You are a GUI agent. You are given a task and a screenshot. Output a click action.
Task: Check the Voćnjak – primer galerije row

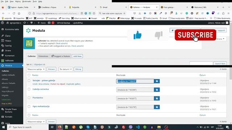pyautogui.click(x=29, y=81)
